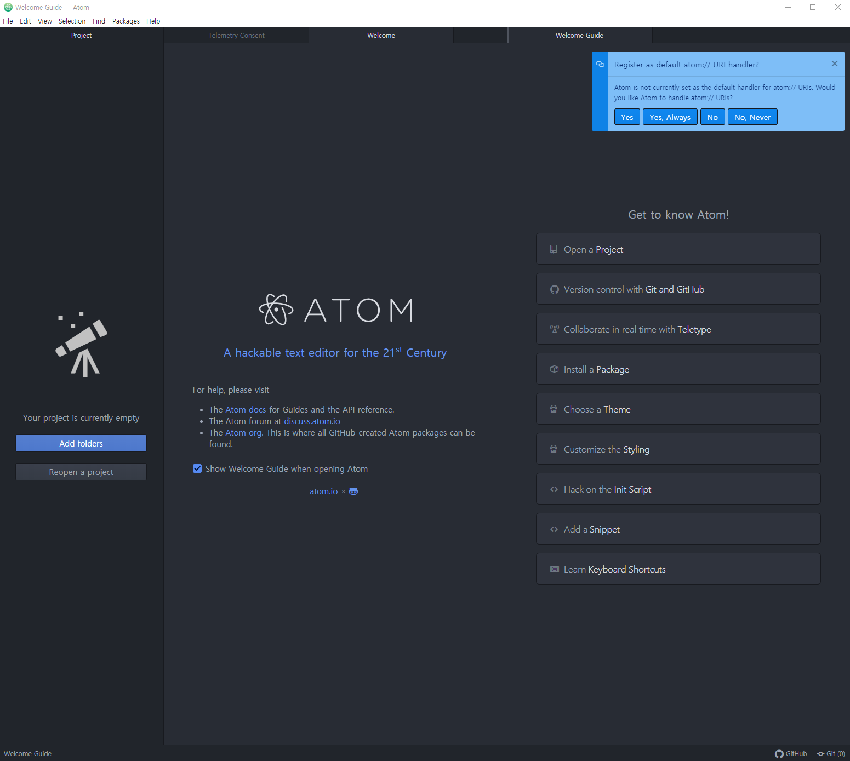Select the Project tab in left dock

81,36
